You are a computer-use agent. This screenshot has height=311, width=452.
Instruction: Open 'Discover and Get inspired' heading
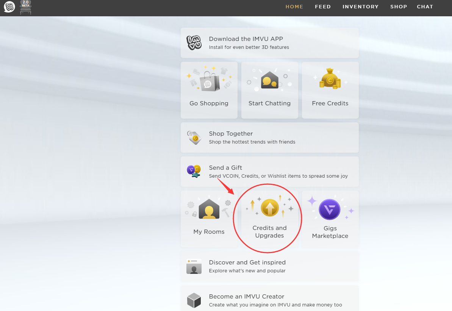pos(247,263)
